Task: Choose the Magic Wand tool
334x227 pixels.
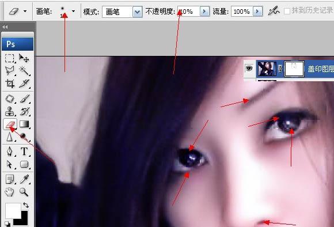Action: tap(24, 70)
